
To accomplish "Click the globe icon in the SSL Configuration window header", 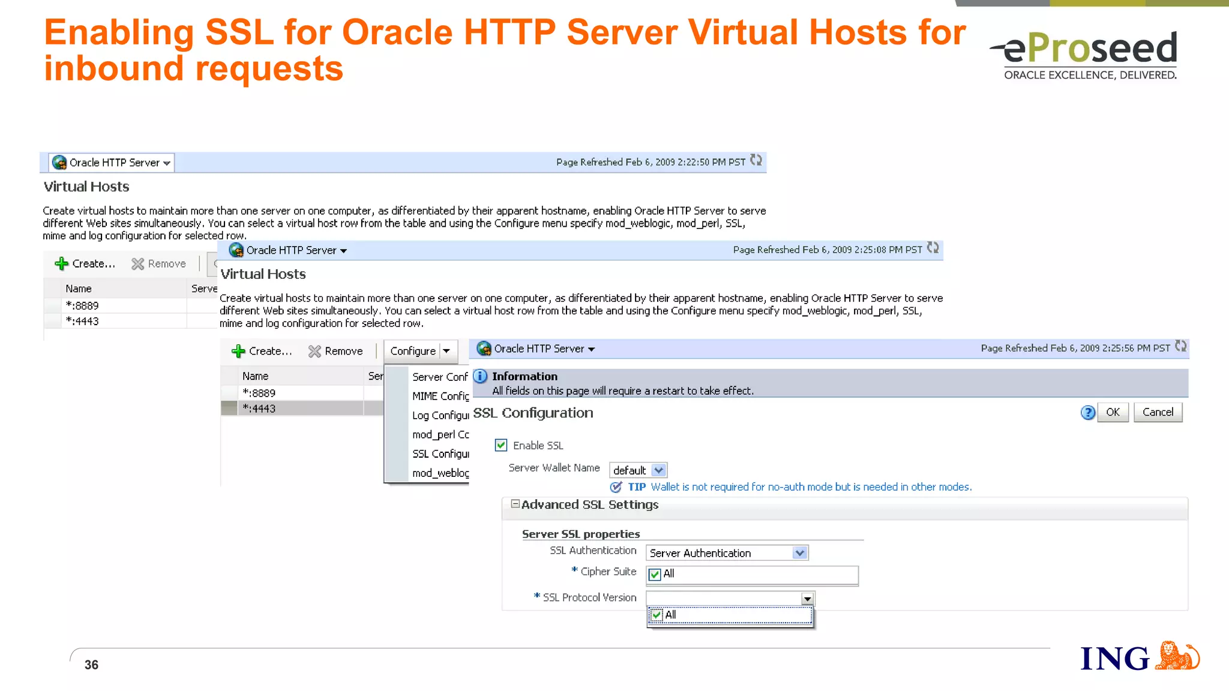I will click(484, 348).
